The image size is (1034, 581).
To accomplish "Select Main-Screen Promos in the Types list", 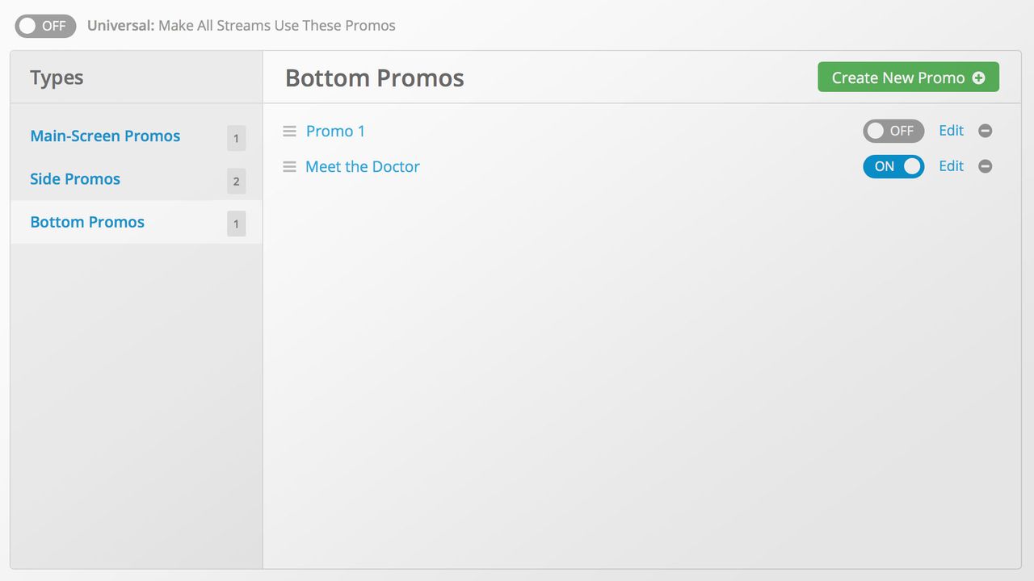I will (x=105, y=136).
